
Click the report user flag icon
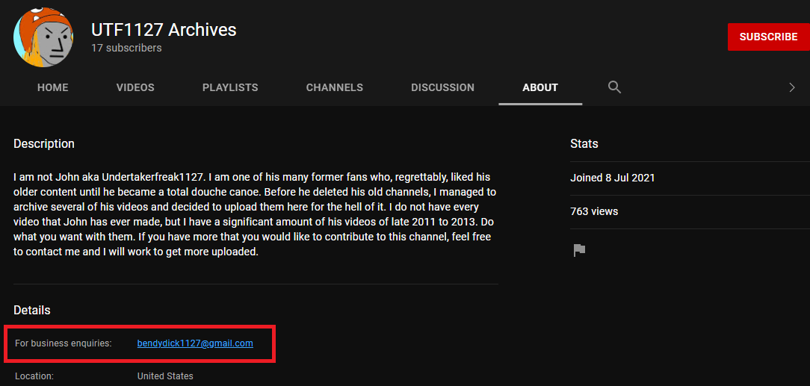[x=579, y=251]
